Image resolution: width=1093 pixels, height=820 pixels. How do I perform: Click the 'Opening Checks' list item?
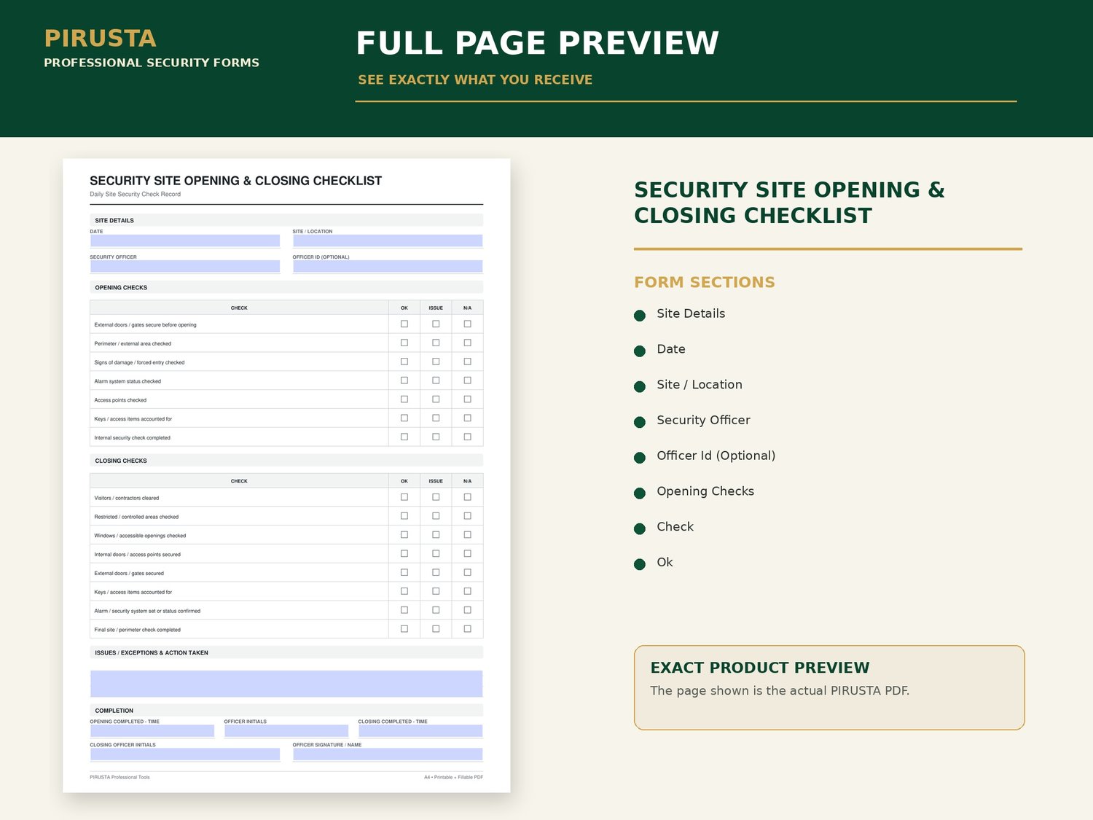(705, 491)
